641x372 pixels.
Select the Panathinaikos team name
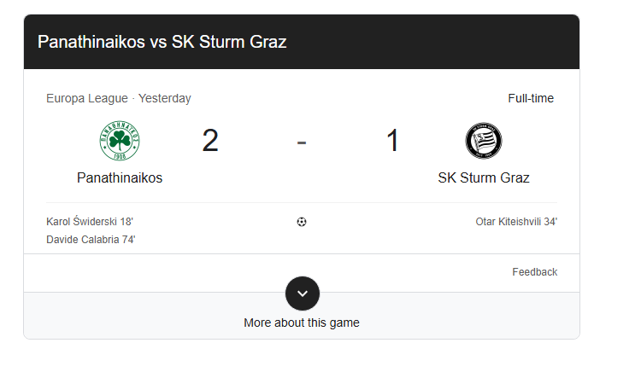(x=120, y=178)
